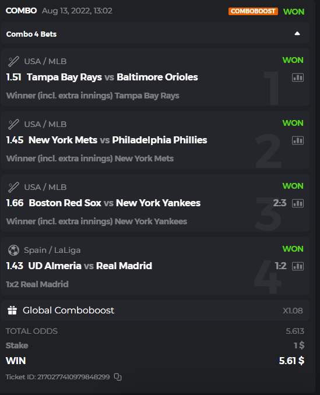Open stats icon for Mets vs Phillies

click(298, 140)
